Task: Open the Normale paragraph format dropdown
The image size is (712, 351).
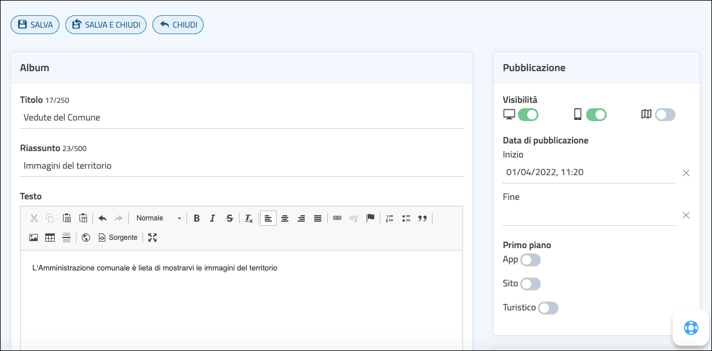Action: click(158, 218)
